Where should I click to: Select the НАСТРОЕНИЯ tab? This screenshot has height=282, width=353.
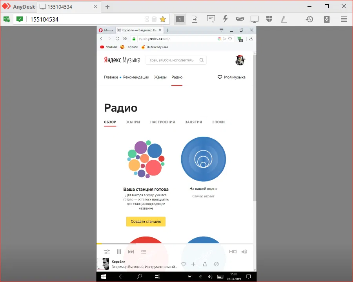click(162, 122)
